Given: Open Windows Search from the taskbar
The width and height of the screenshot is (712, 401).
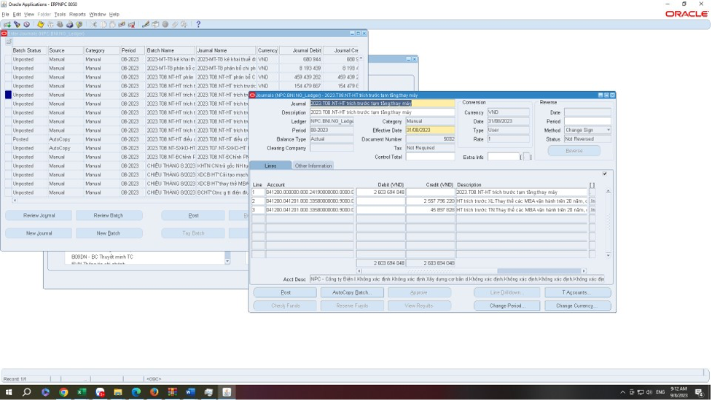Looking at the screenshot, I should click(x=27, y=392).
